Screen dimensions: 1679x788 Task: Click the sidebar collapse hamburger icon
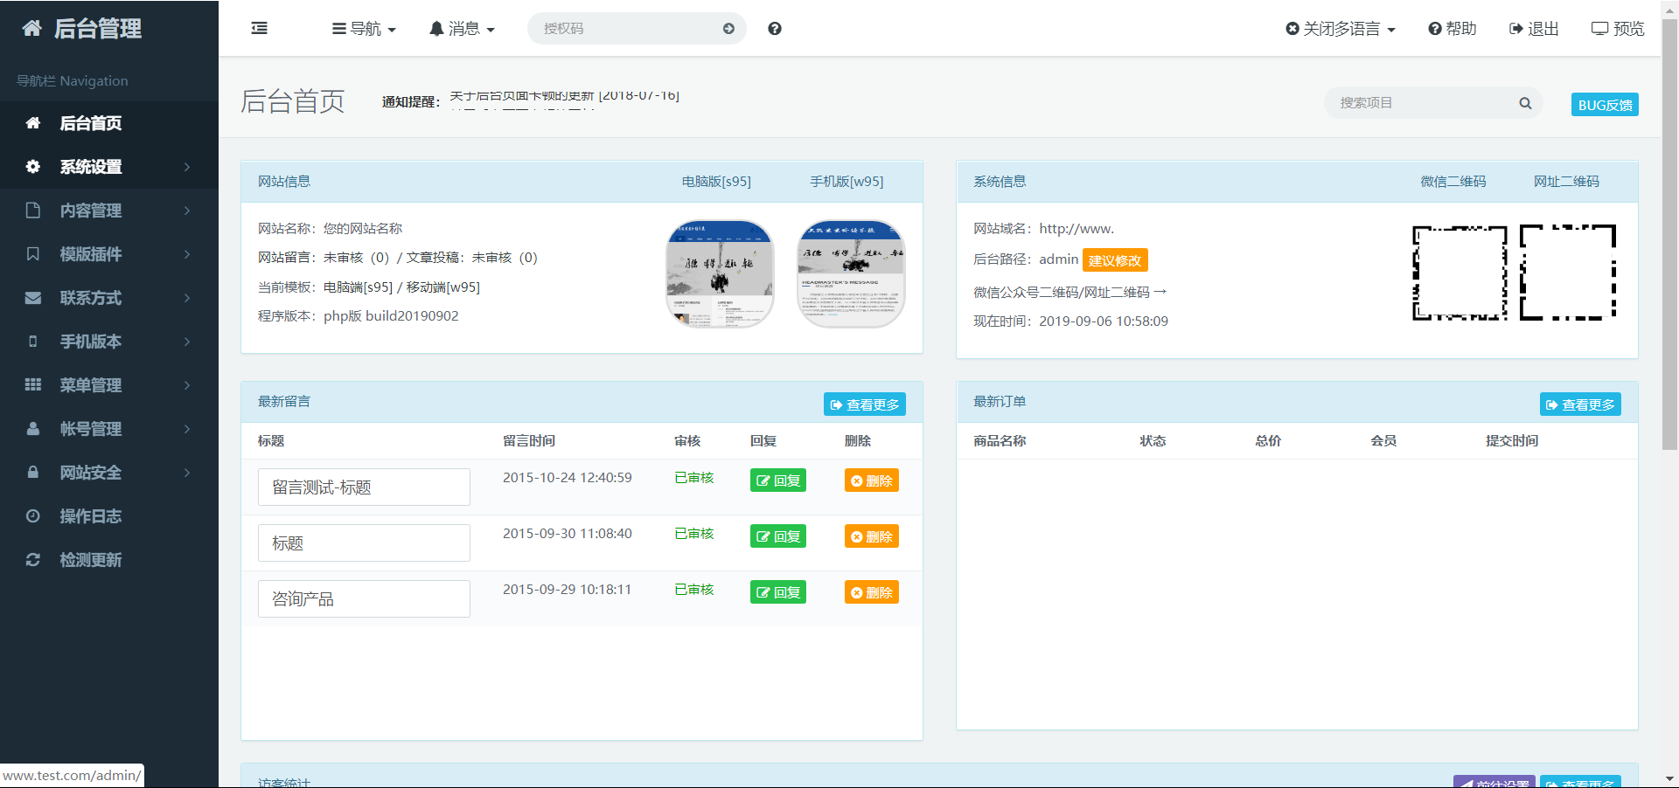[x=260, y=29]
